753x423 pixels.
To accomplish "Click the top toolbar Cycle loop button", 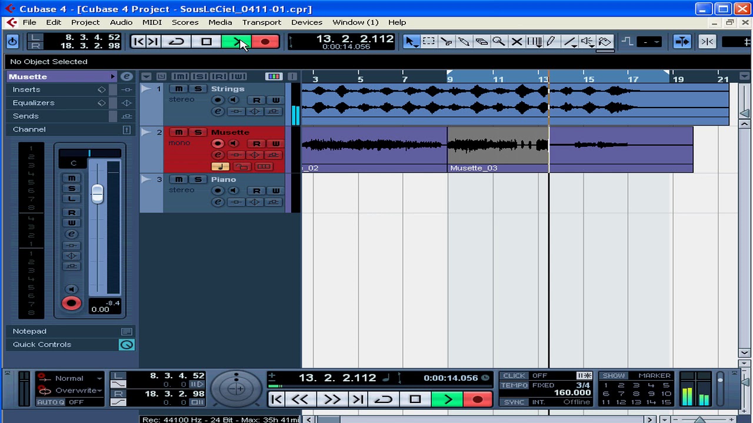I will (x=176, y=42).
